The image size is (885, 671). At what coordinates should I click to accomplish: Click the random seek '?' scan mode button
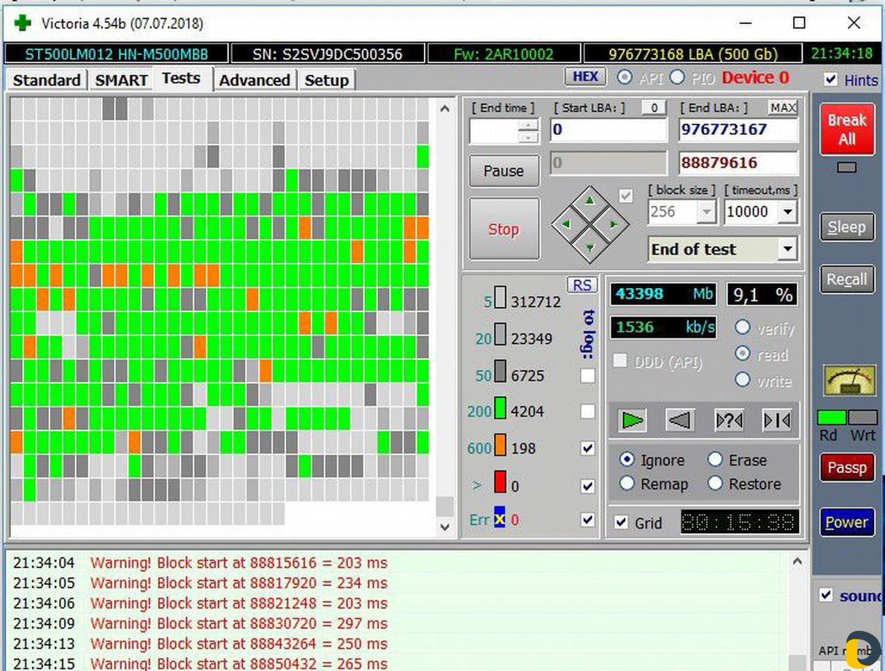click(x=729, y=421)
